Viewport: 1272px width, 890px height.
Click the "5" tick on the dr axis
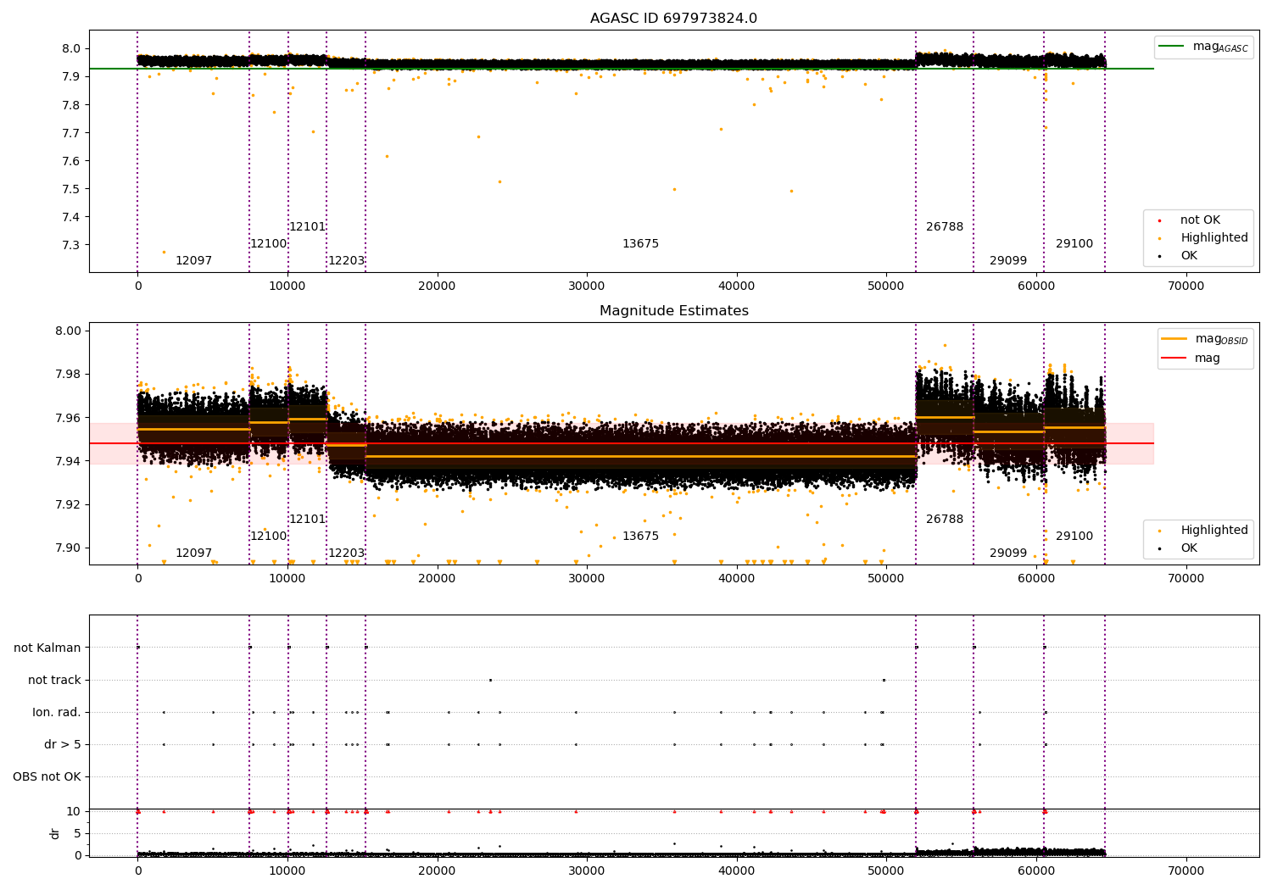point(78,834)
